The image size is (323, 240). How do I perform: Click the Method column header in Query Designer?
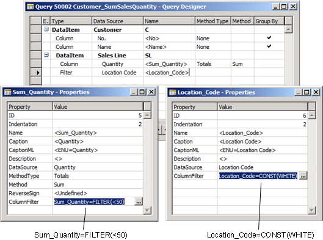(242, 21)
